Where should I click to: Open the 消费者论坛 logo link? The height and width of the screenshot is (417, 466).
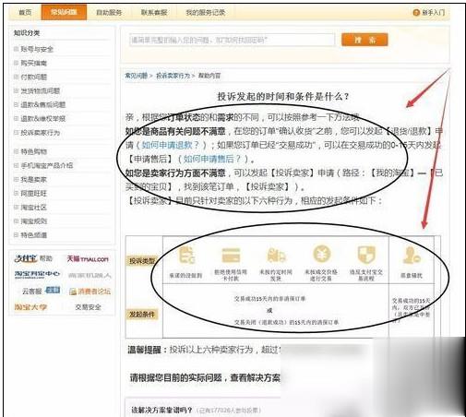90,291
